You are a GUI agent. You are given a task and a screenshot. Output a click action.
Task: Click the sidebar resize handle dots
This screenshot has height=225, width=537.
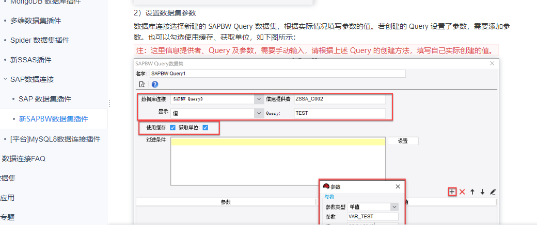click(109, 103)
